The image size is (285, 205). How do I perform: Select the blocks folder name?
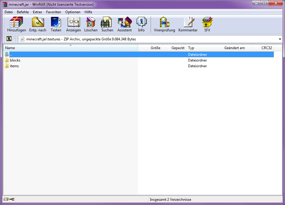click(15, 60)
